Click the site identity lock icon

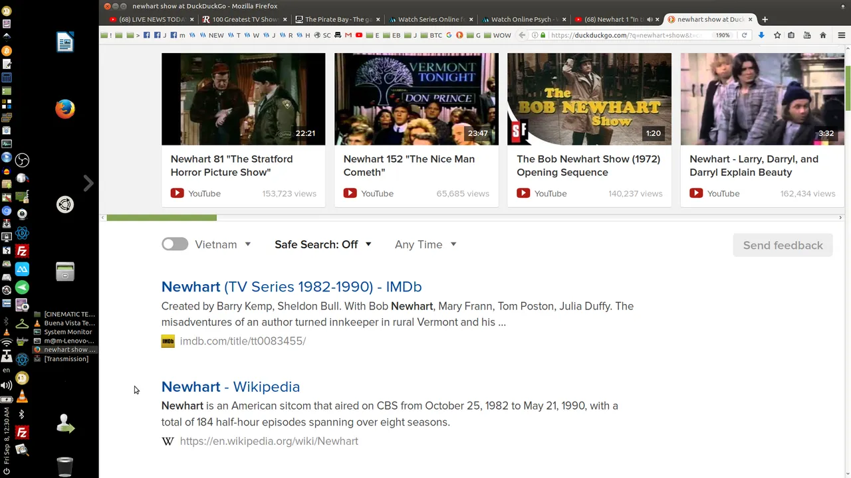pos(543,35)
